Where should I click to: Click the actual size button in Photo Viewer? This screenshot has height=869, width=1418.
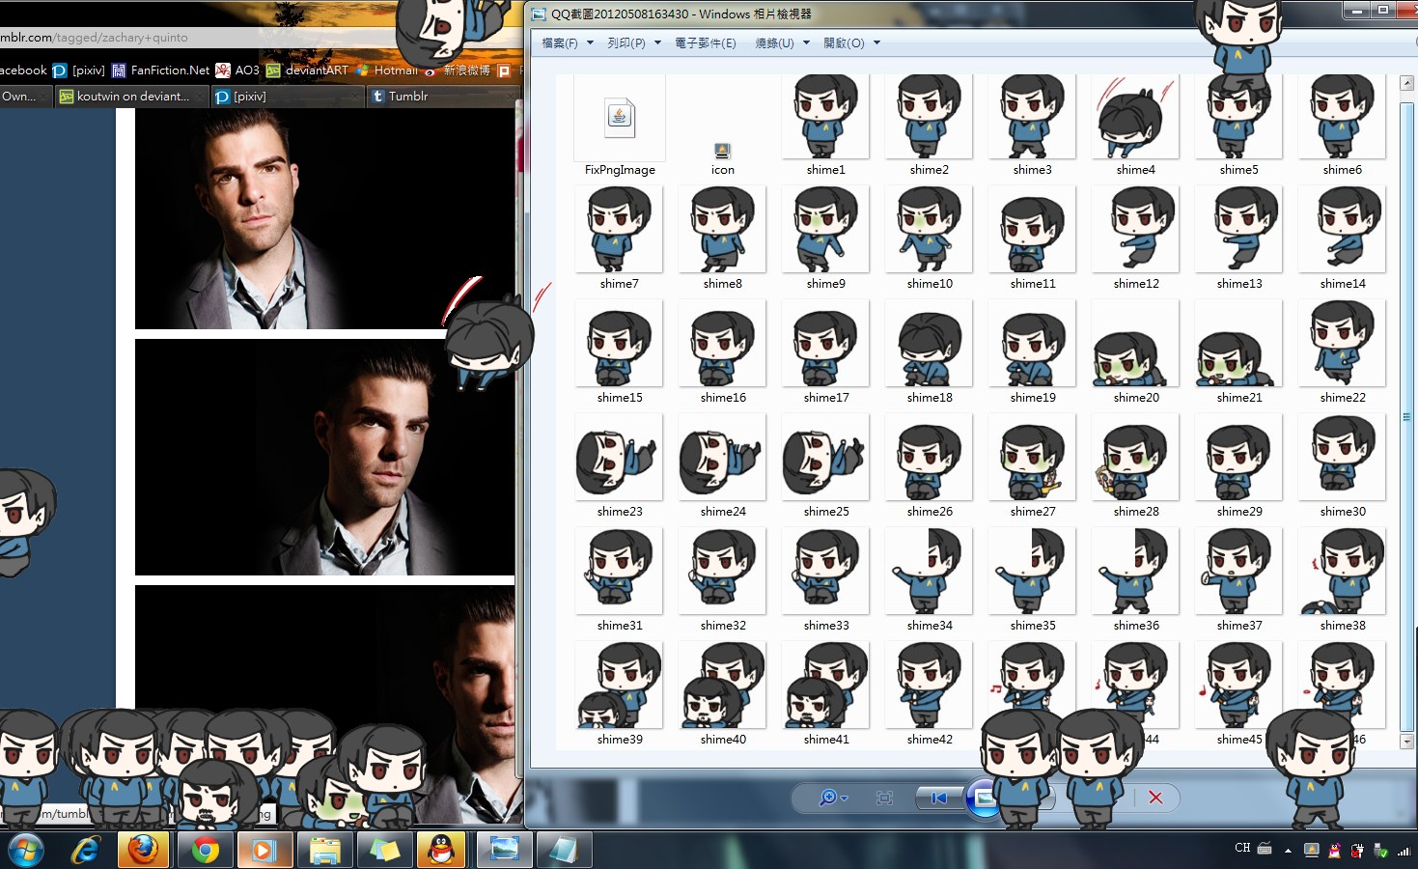[x=884, y=798]
